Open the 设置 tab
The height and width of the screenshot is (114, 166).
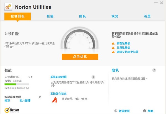pos(147,16)
